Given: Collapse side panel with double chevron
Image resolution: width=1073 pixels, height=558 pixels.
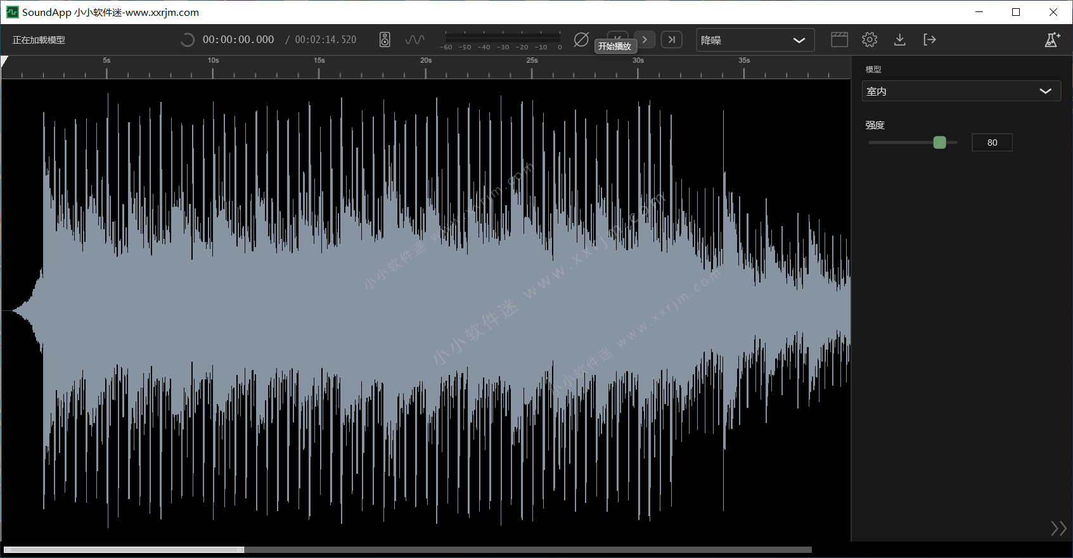Looking at the screenshot, I should click(x=1058, y=528).
